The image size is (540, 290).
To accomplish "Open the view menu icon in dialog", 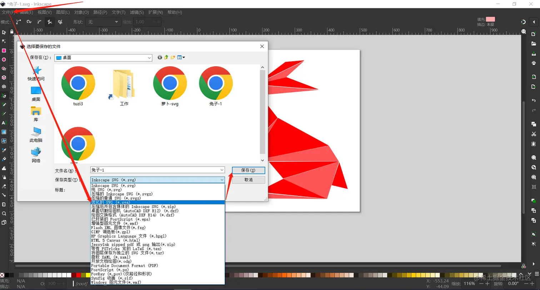I will (181, 57).
